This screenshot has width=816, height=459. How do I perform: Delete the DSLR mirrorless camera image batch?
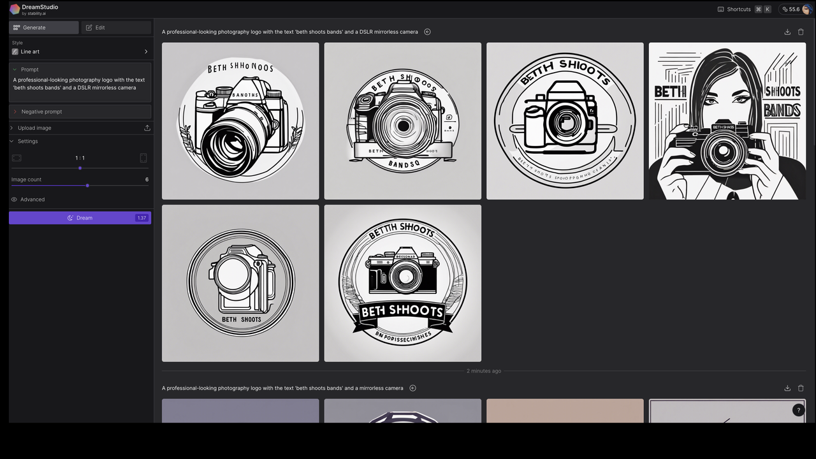tap(801, 32)
